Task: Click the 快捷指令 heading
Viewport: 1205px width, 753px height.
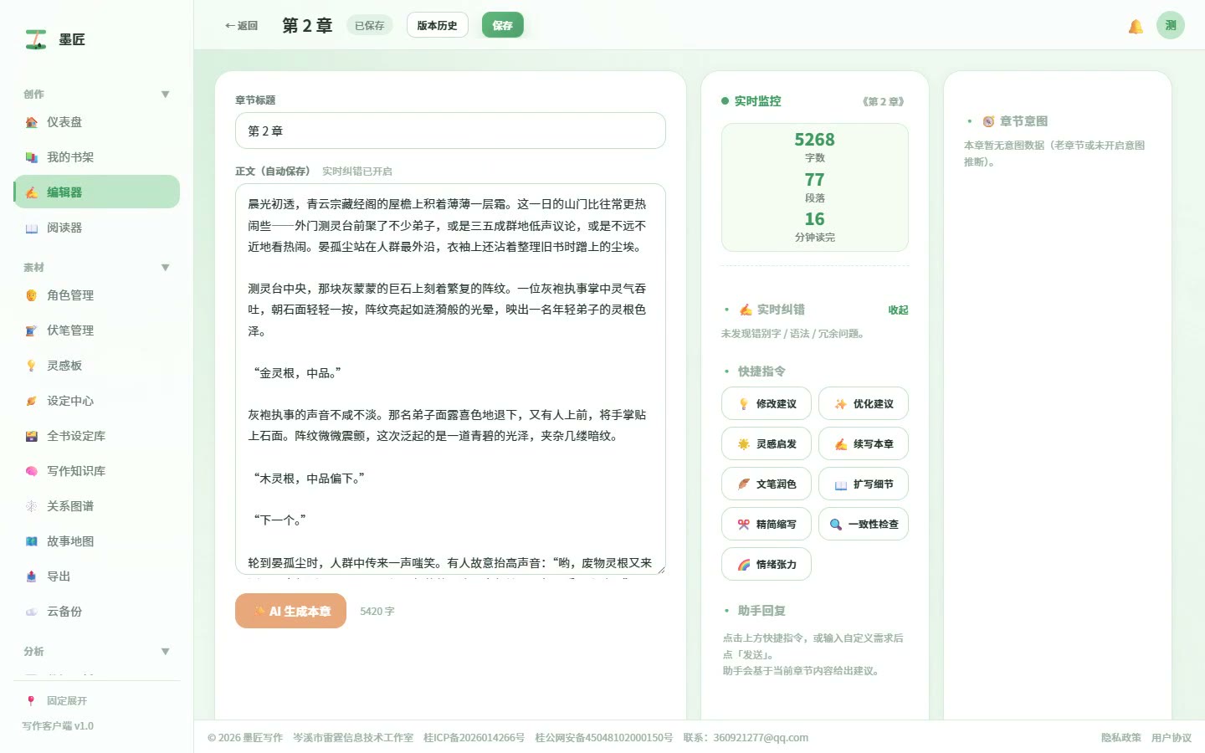Action: point(761,371)
